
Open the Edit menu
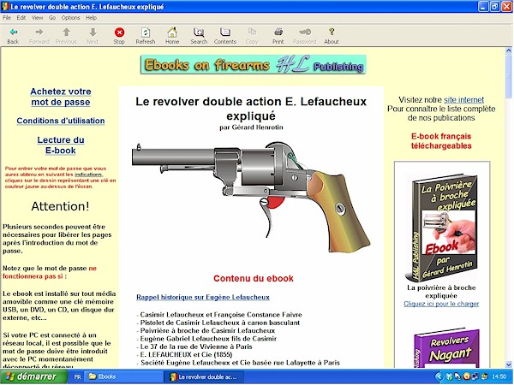click(x=21, y=18)
